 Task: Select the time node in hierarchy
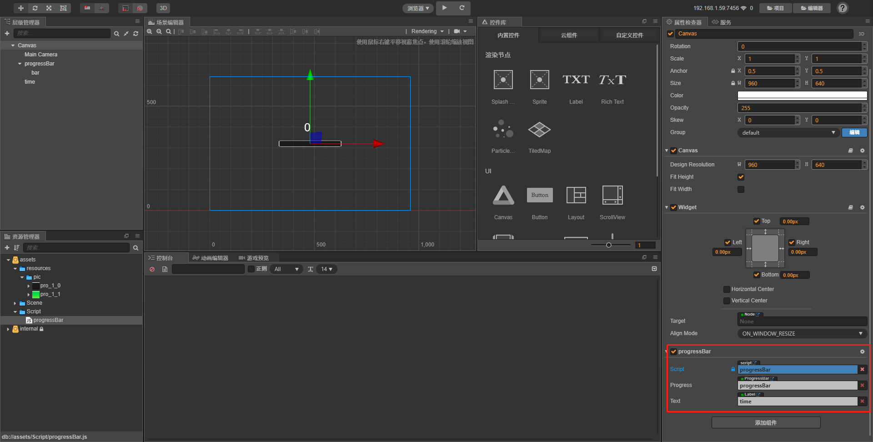point(30,82)
